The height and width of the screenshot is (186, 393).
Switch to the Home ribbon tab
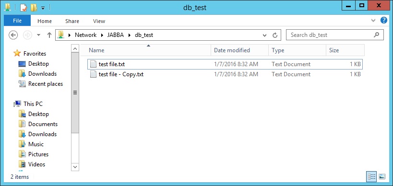(x=45, y=21)
